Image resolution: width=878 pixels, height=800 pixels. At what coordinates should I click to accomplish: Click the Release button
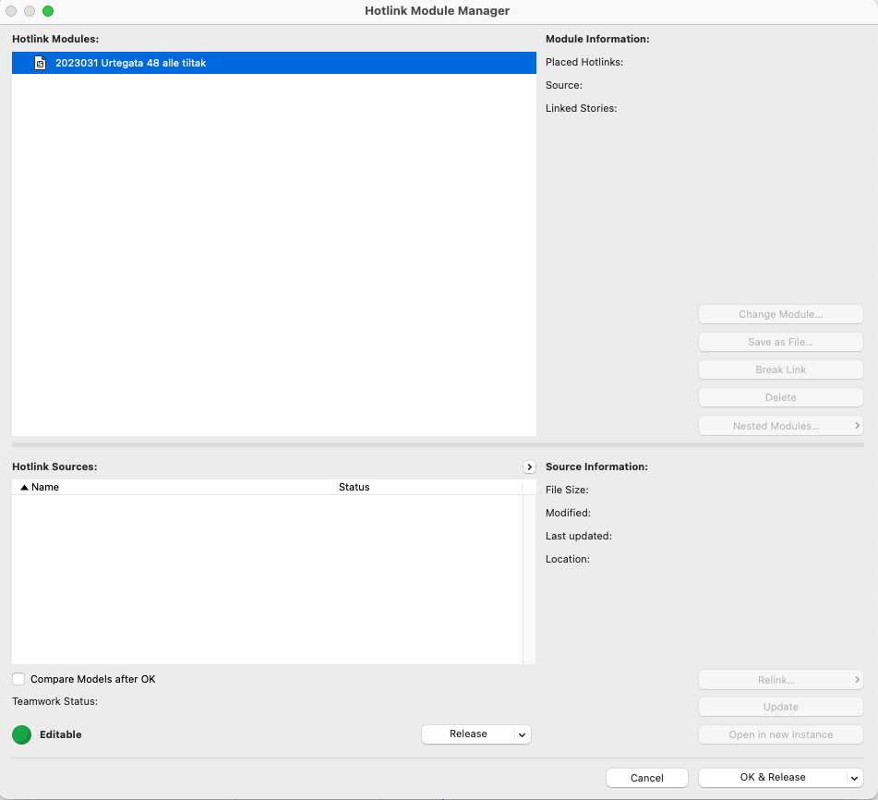pyautogui.click(x=468, y=734)
